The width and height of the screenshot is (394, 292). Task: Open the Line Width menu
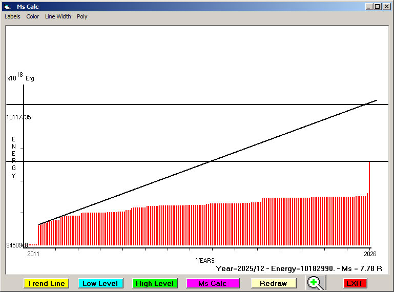point(58,16)
